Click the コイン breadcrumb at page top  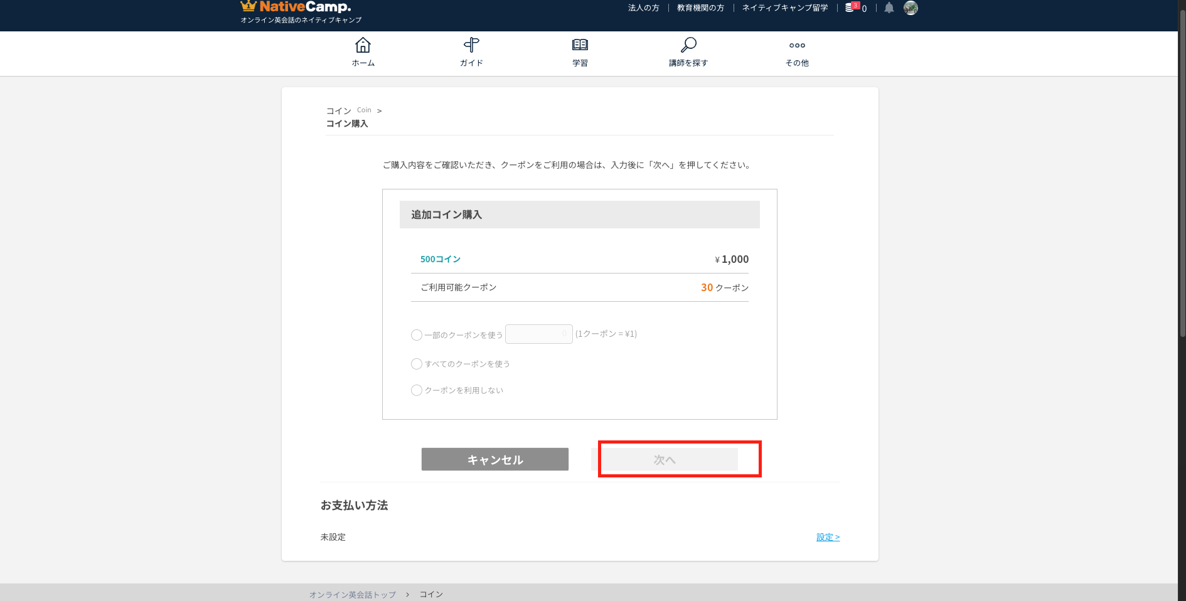point(339,111)
